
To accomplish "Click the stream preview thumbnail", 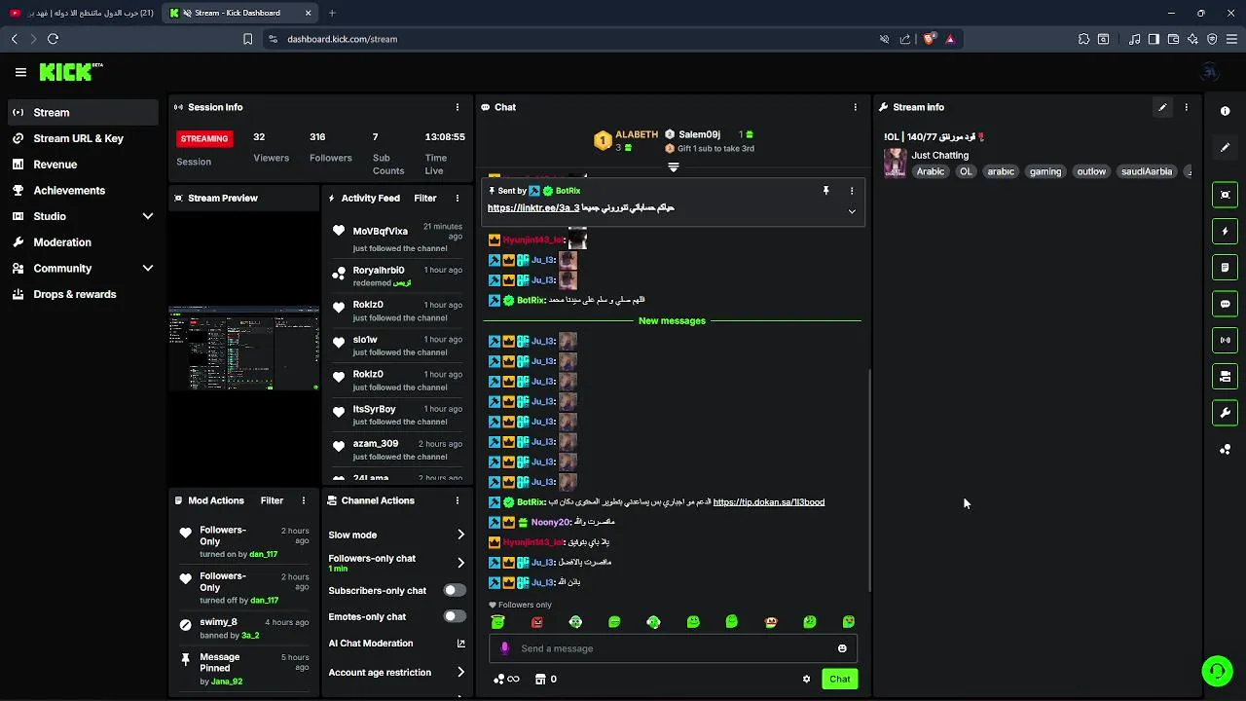I will [x=243, y=349].
